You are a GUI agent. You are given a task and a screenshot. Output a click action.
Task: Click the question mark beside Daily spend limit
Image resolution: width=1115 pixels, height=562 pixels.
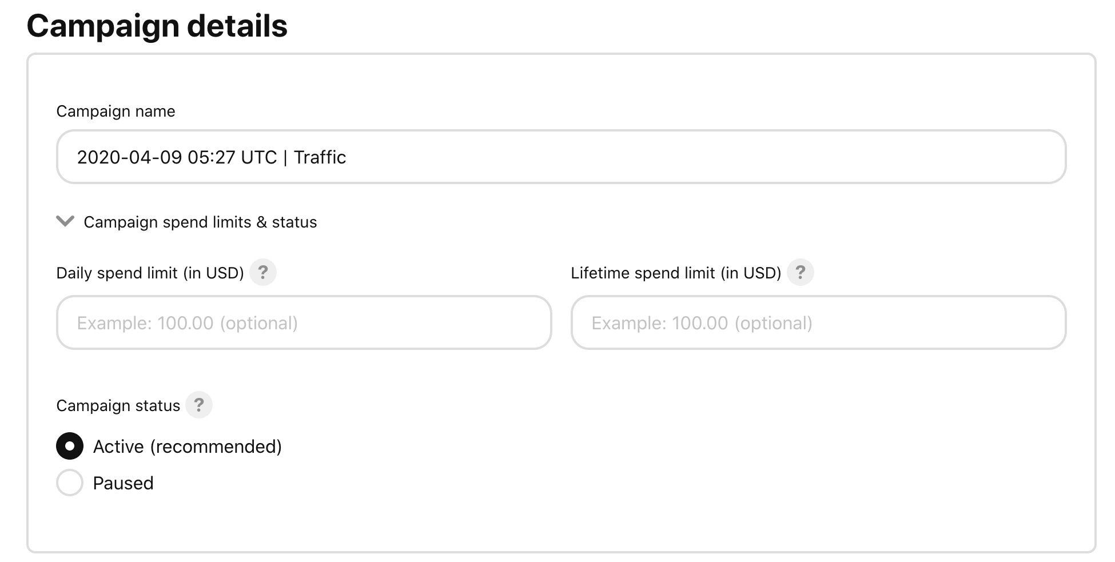click(x=264, y=273)
